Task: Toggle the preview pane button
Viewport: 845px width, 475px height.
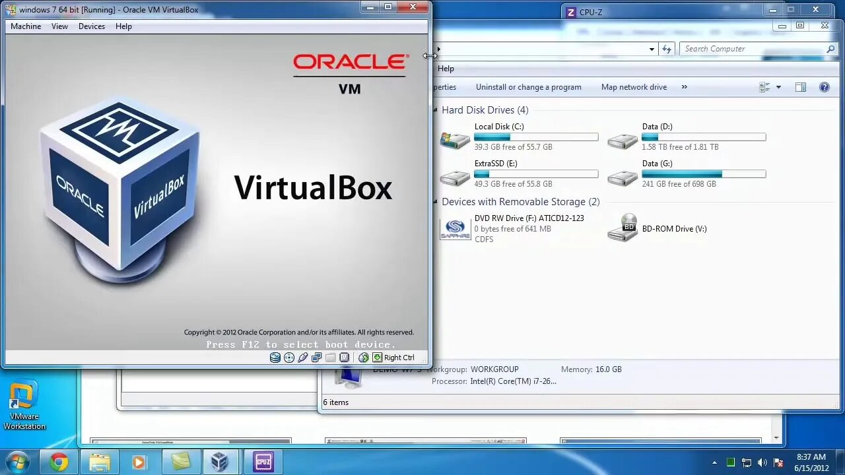Action: pos(801,87)
